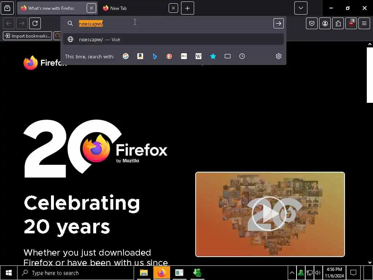The image size is (373, 280).
Task: Click the page scrollbar up arrow
Action: [x=370, y=44]
